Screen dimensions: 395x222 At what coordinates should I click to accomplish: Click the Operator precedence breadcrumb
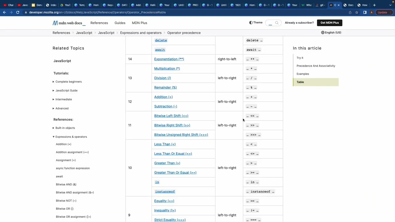(184, 33)
